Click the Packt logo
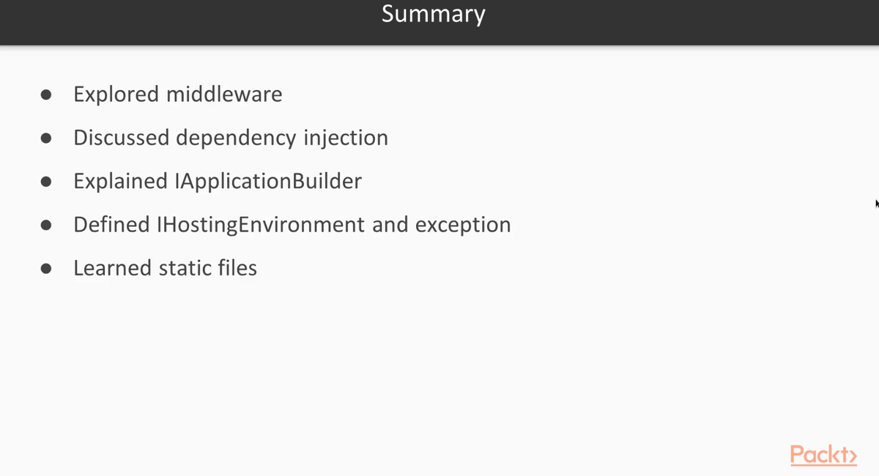The image size is (879, 476). click(x=823, y=455)
